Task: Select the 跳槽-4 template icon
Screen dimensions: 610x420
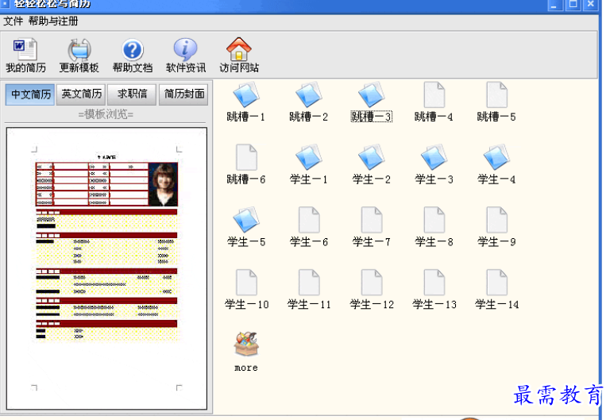Action: 434,94
